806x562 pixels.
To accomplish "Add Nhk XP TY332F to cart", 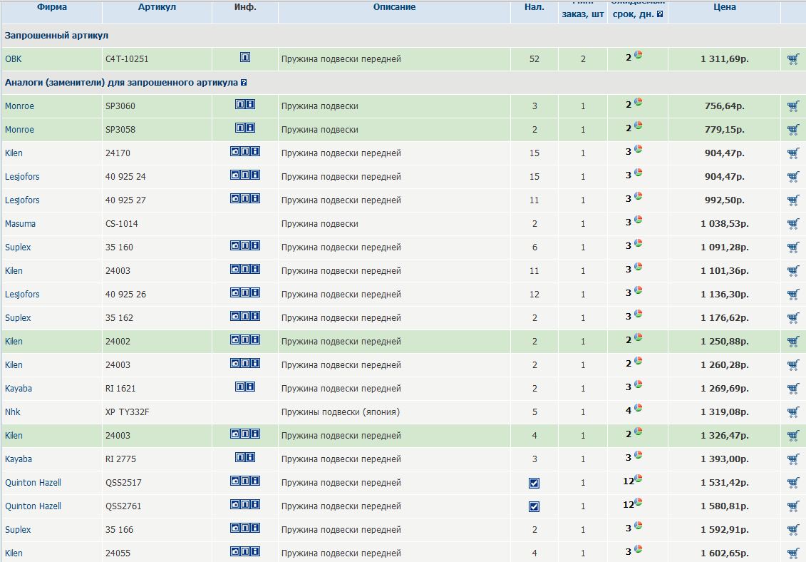I will point(793,412).
